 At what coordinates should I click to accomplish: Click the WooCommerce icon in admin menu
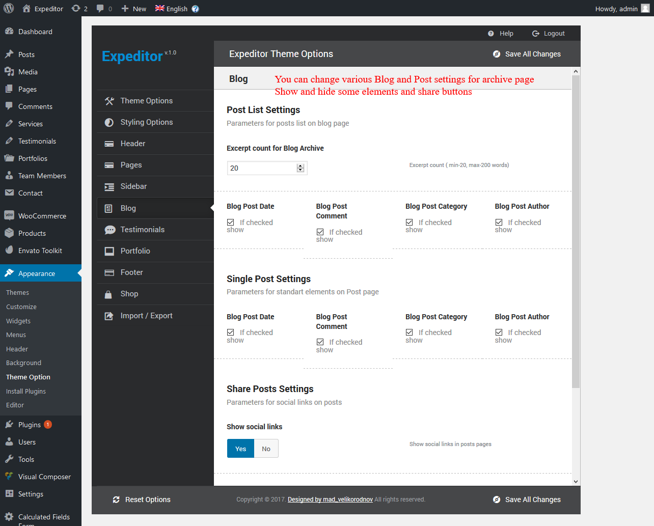(x=9, y=215)
